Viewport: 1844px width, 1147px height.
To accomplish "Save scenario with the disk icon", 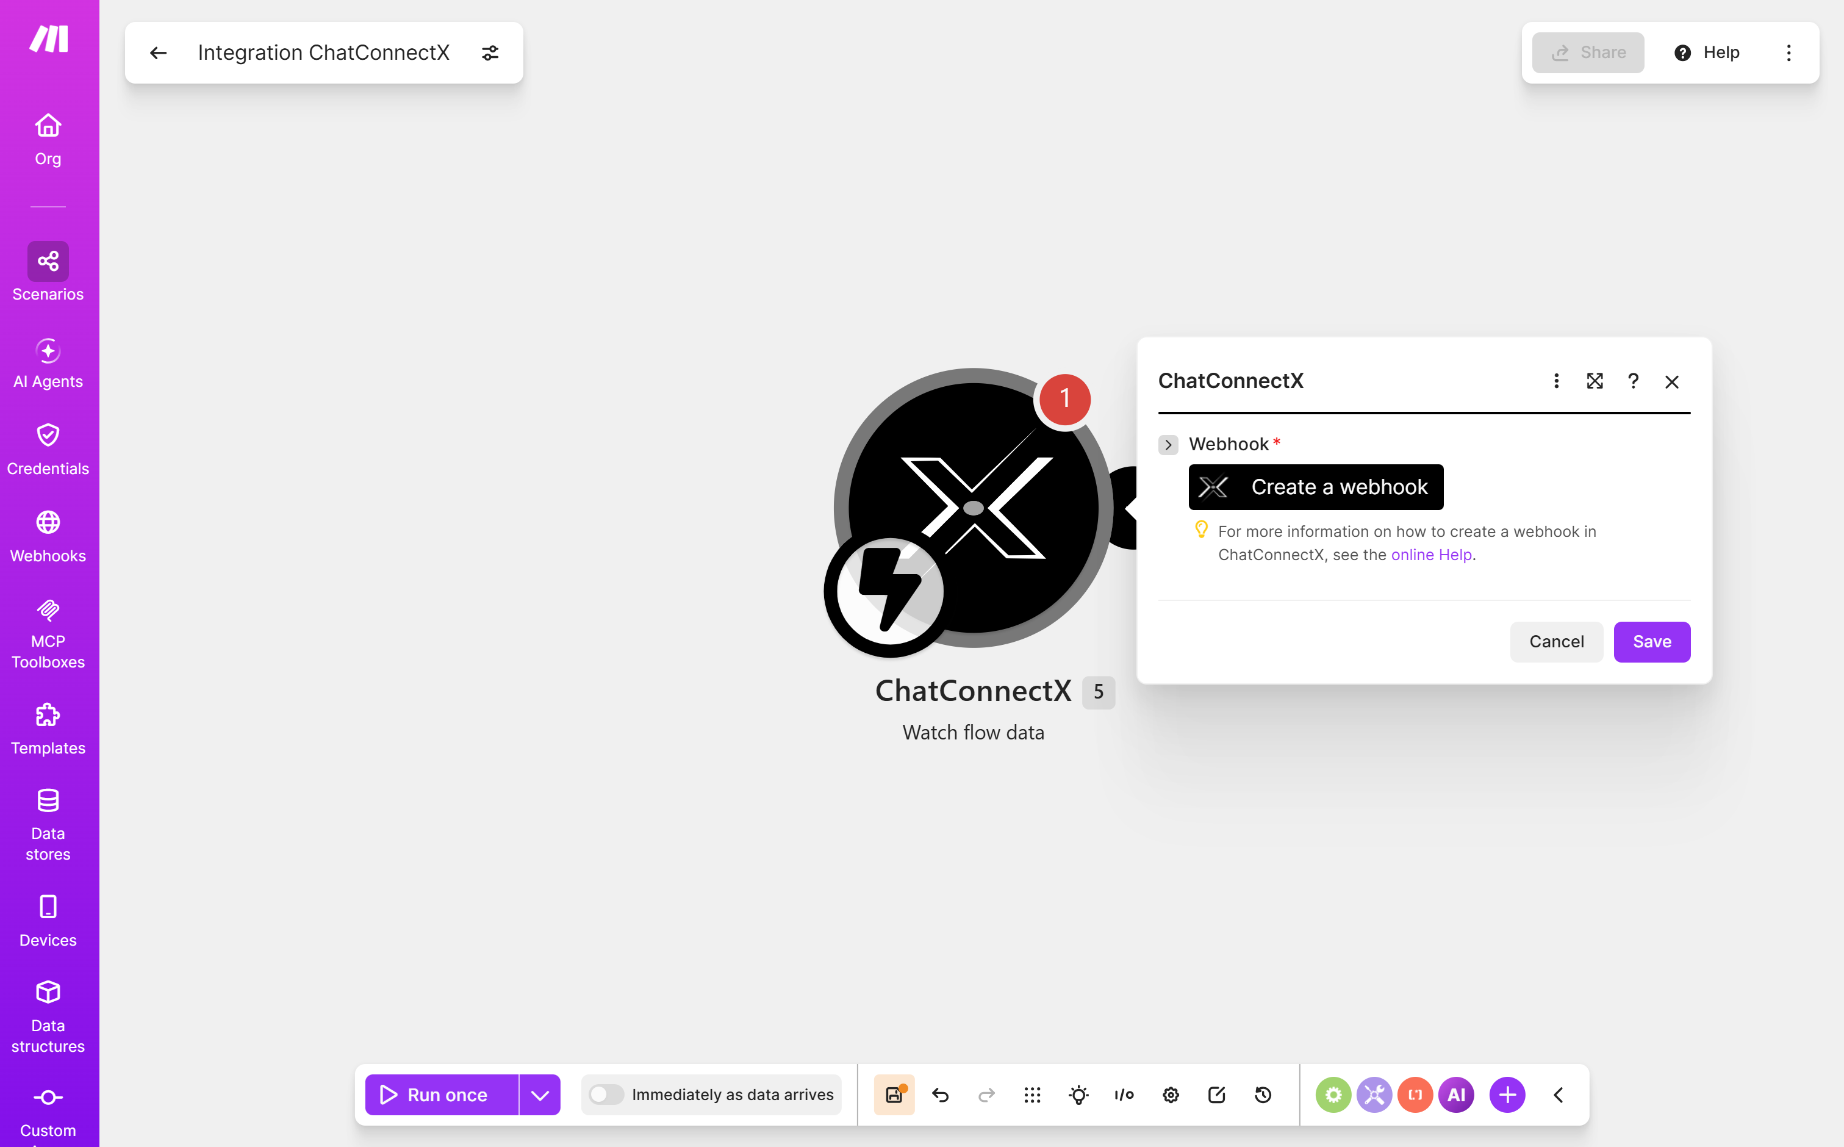I will tap(894, 1095).
